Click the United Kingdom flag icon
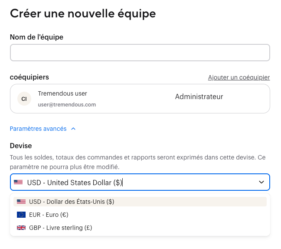281x249 pixels. (x=21, y=228)
